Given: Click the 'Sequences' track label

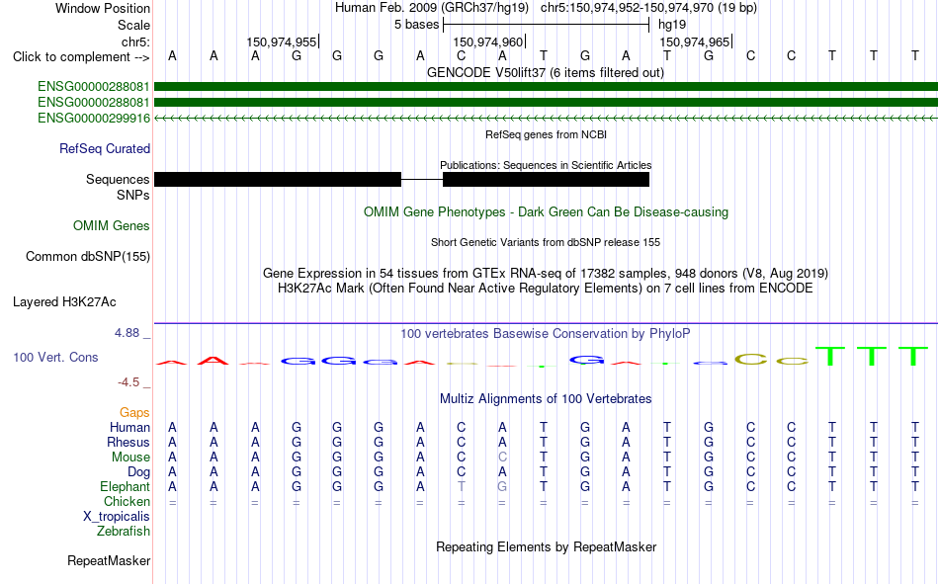Looking at the screenshot, I should pos(118,179).
